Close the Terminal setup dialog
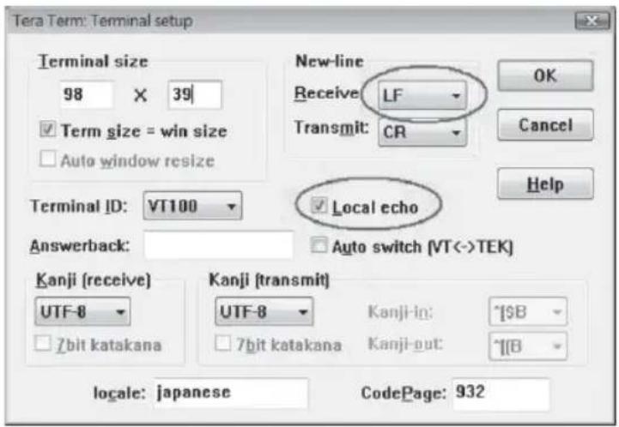Image resolution: width=619 pixels, height=427 pixels. (x=592, y=21)
